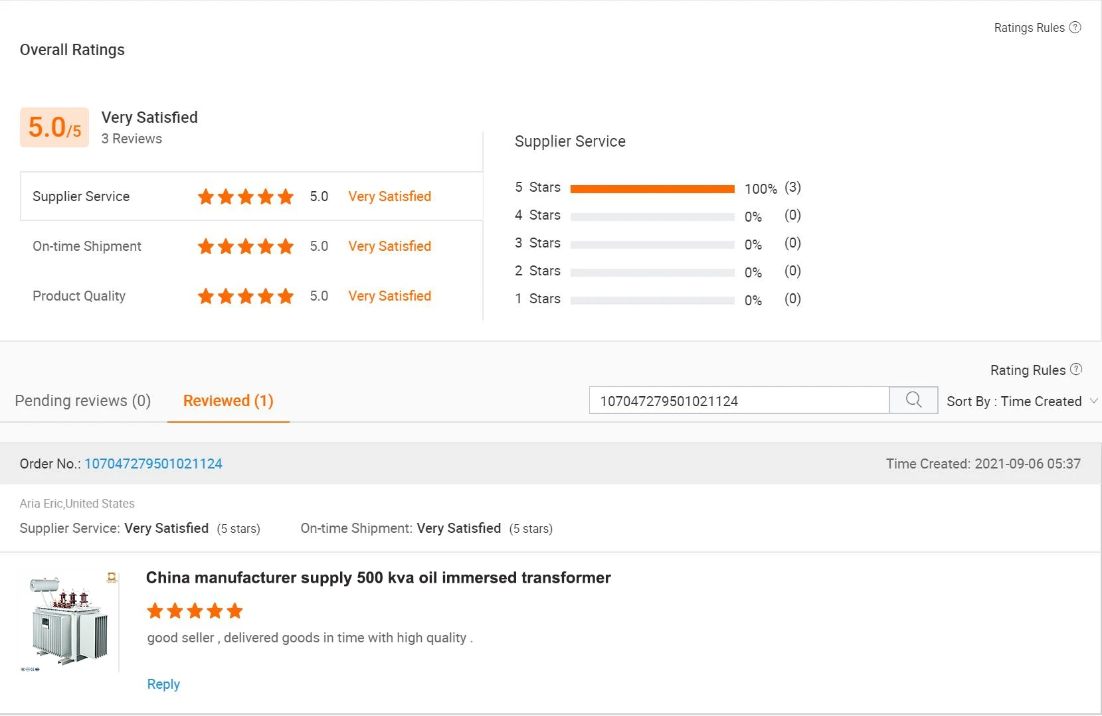The image size is (1102, 716).
Task: Select the Reviewed (1) tab
Action: (x=228, y=401)
